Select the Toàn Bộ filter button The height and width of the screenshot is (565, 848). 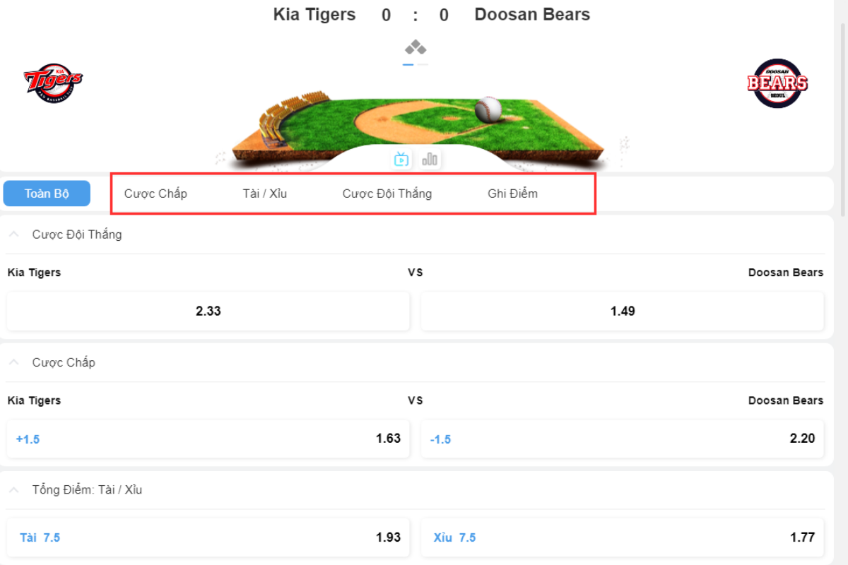point(47,194)
